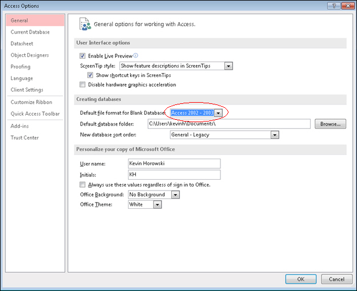The image size is (357, 291).
Task: Click OK to save options
Action: 301,279
